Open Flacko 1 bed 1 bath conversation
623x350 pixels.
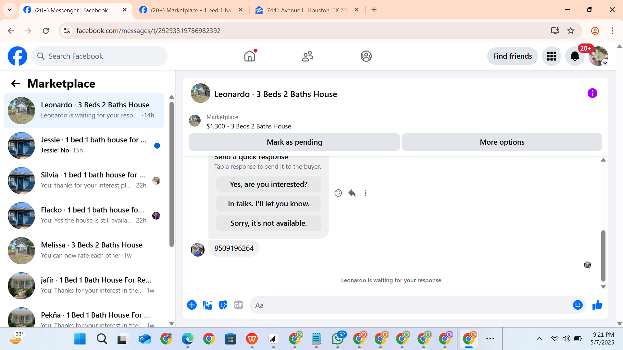pyautogui.click(x=84, y=215)
